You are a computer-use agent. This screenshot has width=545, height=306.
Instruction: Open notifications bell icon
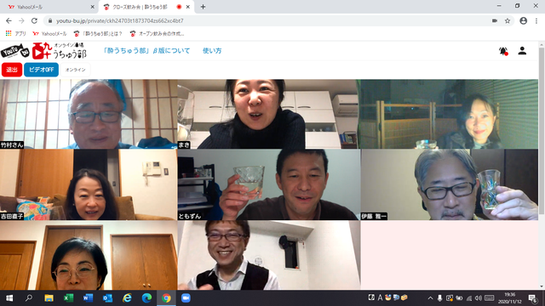click(503, 51)
